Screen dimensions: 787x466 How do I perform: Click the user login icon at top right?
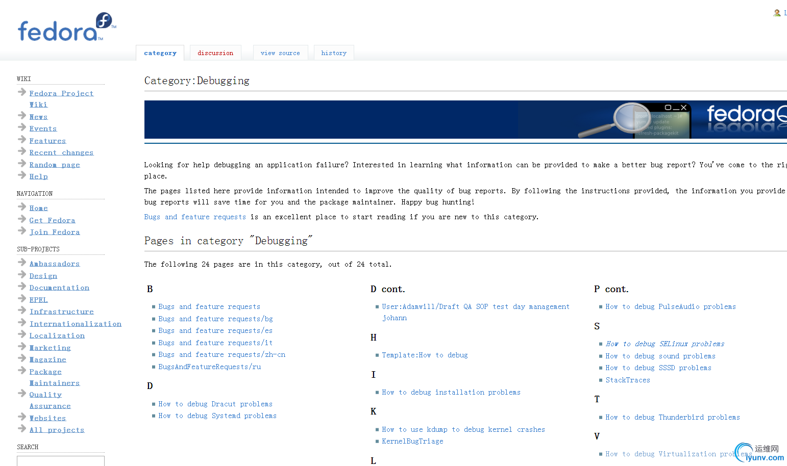click(x=777, y=13)
